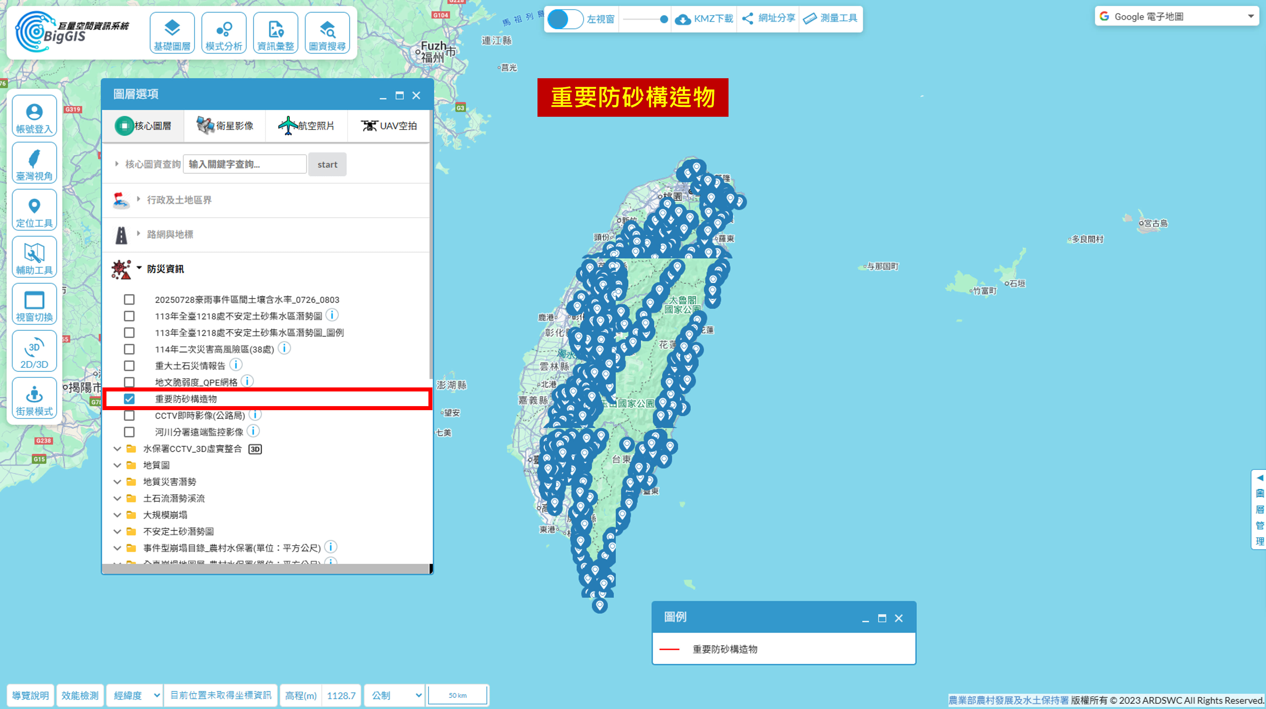The height and width of the screenshot is (709, 1266).
Task: Check the 河川分署遠端監控影像 layer
Action: [x=129, y=432]
